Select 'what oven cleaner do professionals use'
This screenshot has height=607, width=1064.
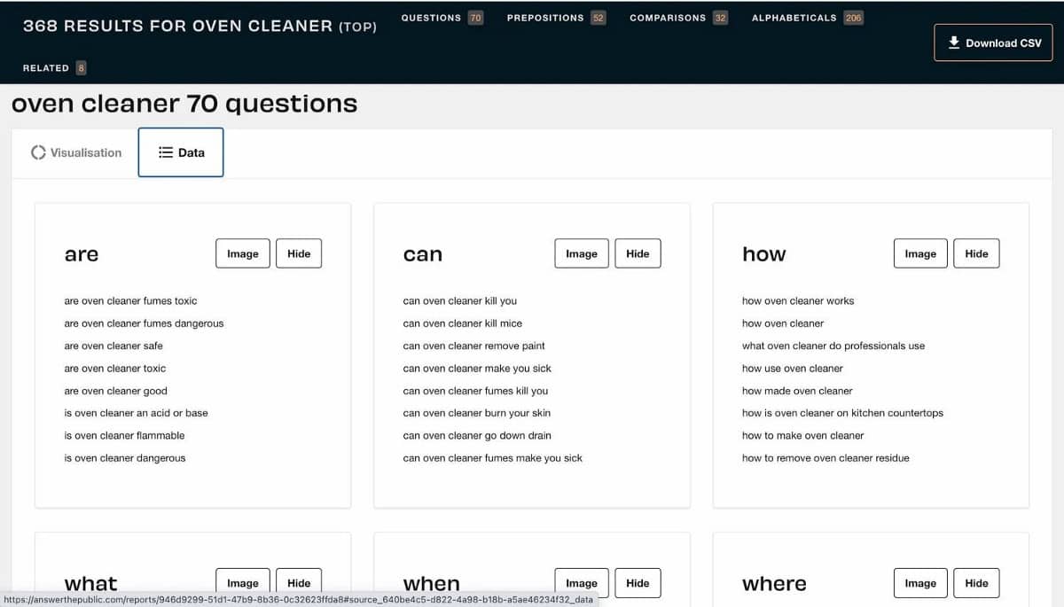click(x=833, y=346)
